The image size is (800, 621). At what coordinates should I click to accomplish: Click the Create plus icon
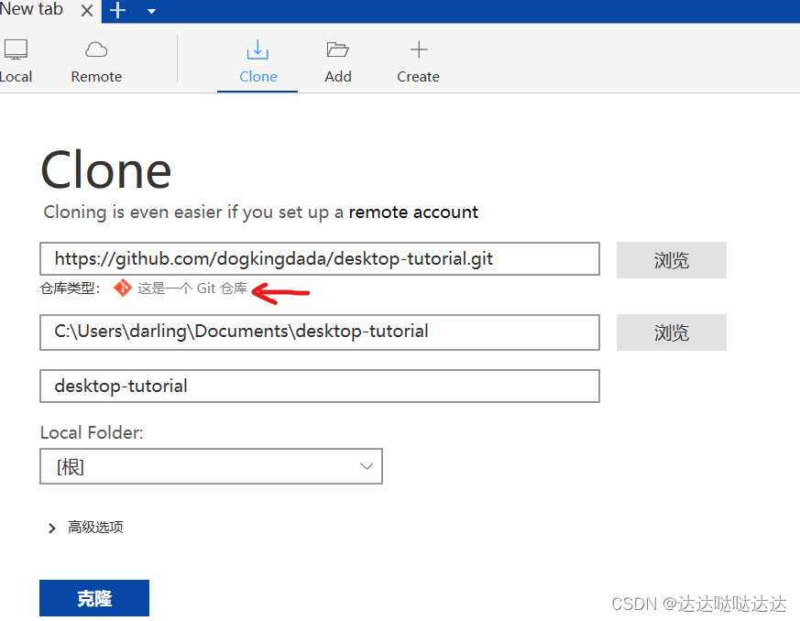[419, 50]
